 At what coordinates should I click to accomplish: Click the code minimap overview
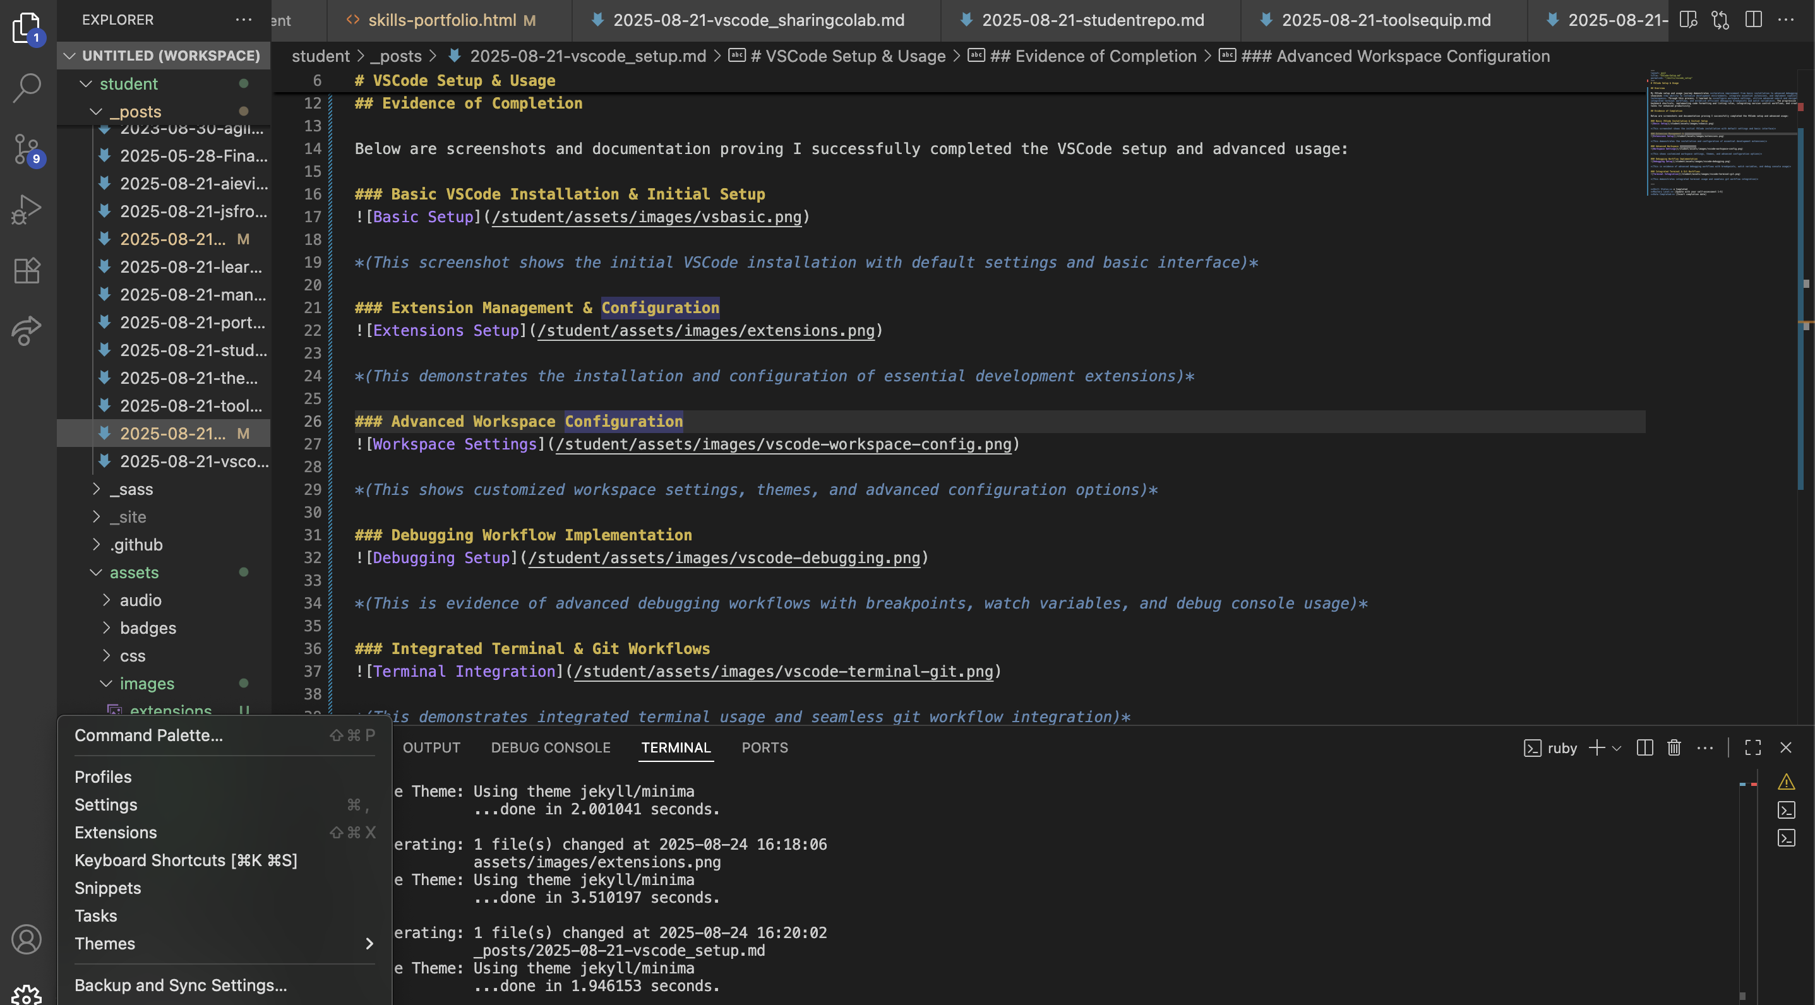coord(1722,134)
